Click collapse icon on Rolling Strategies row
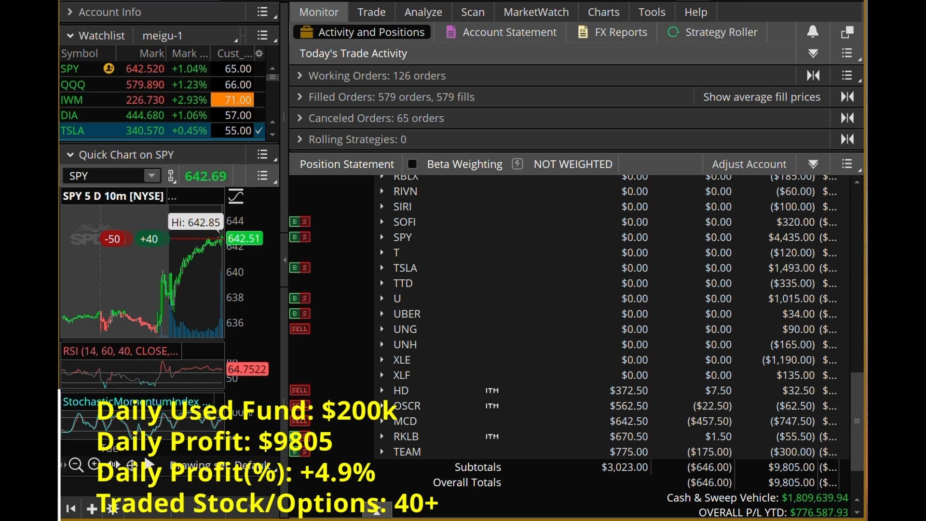The width and height of the screenshot is (926, 521). [x=847, y=139]
